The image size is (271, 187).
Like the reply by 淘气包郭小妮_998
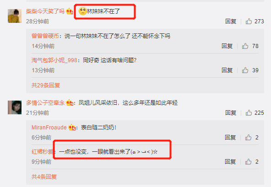(x=245, y=70)
